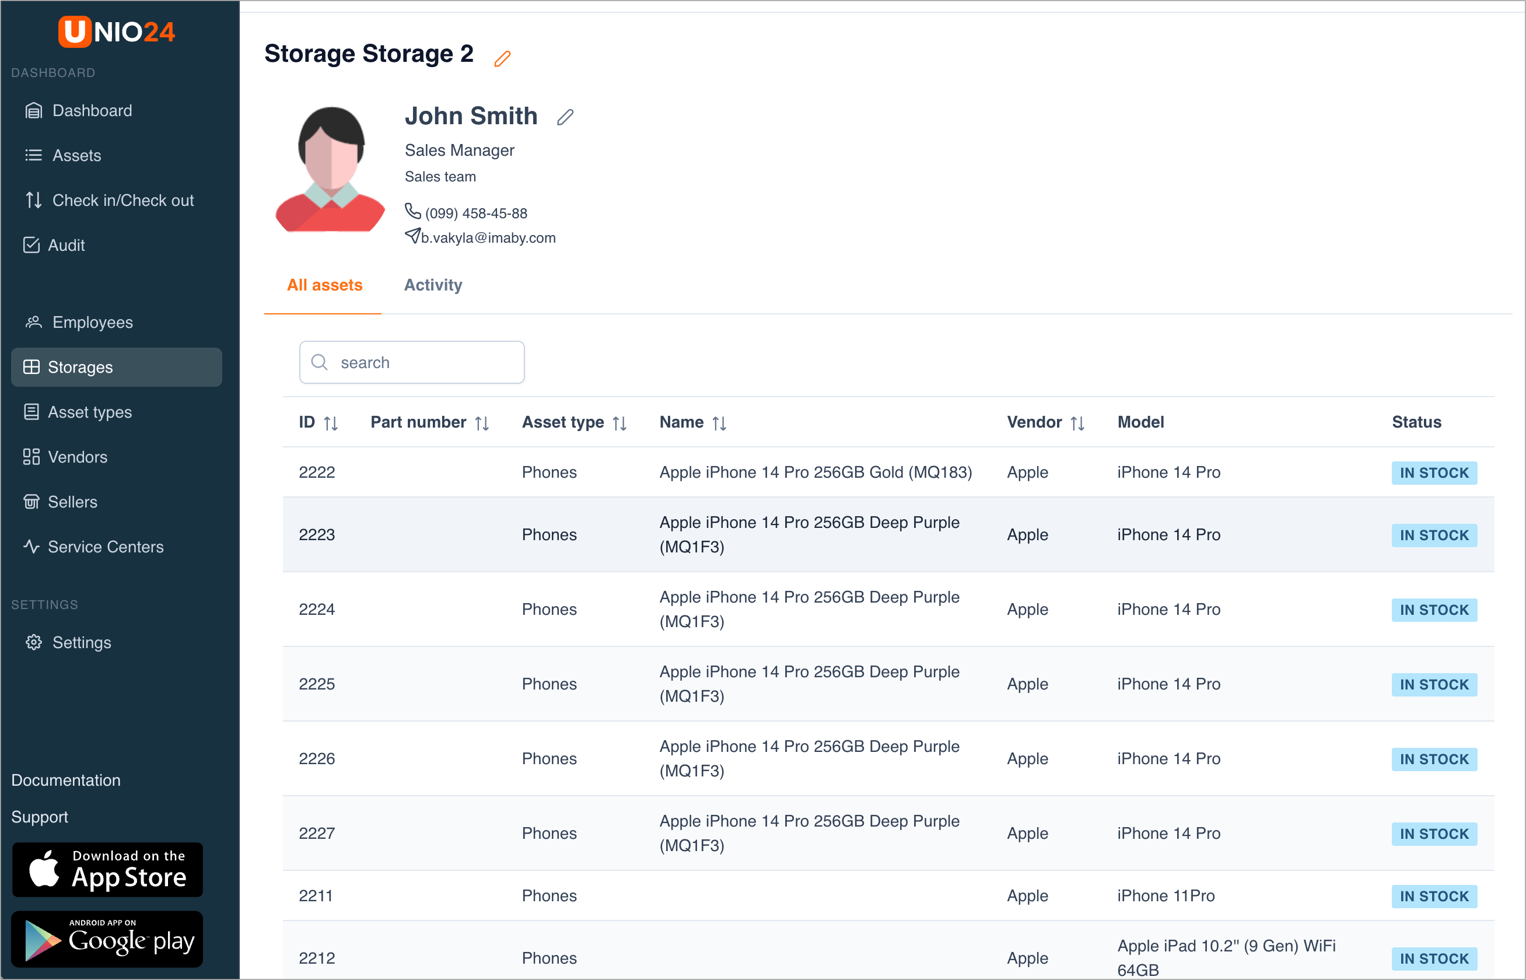1526x980 pixels.
Task: Click into the assets search field
Action: coord(420,362)
